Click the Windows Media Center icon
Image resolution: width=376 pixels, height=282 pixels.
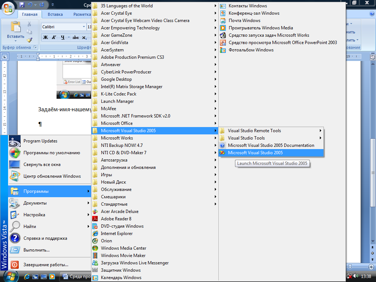click(95, 248)
